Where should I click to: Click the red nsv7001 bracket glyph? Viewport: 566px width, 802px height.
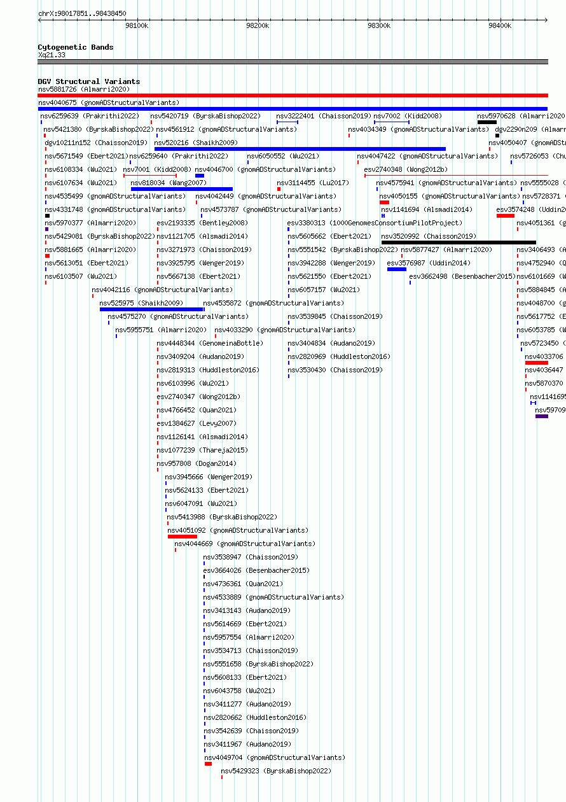(150, 176)
